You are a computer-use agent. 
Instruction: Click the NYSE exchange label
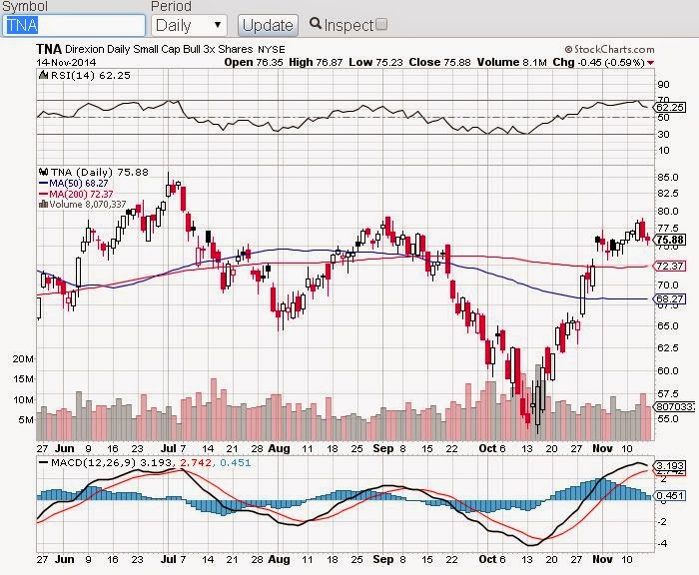tap(272, 50)
